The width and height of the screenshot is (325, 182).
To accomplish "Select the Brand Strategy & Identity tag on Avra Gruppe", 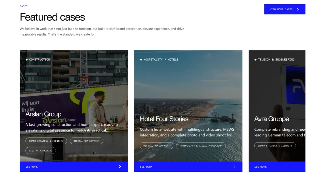I will click(x=275, y=146).
